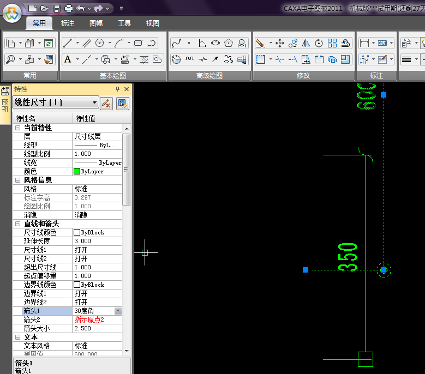
Task: Select the Circle drawing tool
Action: tap(100, 43)
